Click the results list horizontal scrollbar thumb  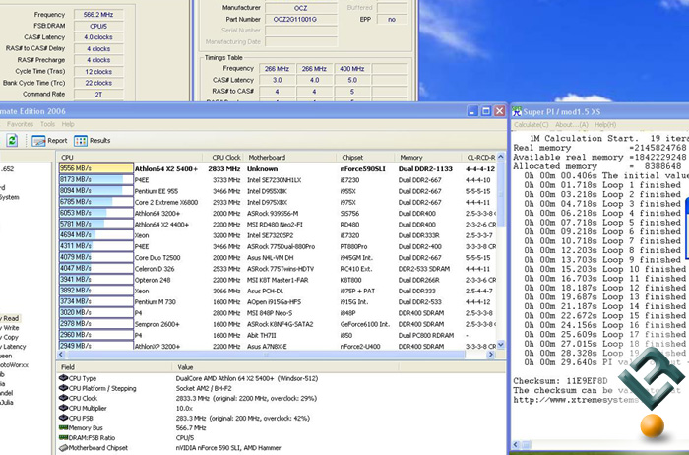(265, 355)
